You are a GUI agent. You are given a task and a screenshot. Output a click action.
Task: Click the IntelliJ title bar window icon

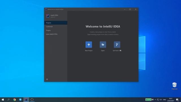tap(46, 9)
